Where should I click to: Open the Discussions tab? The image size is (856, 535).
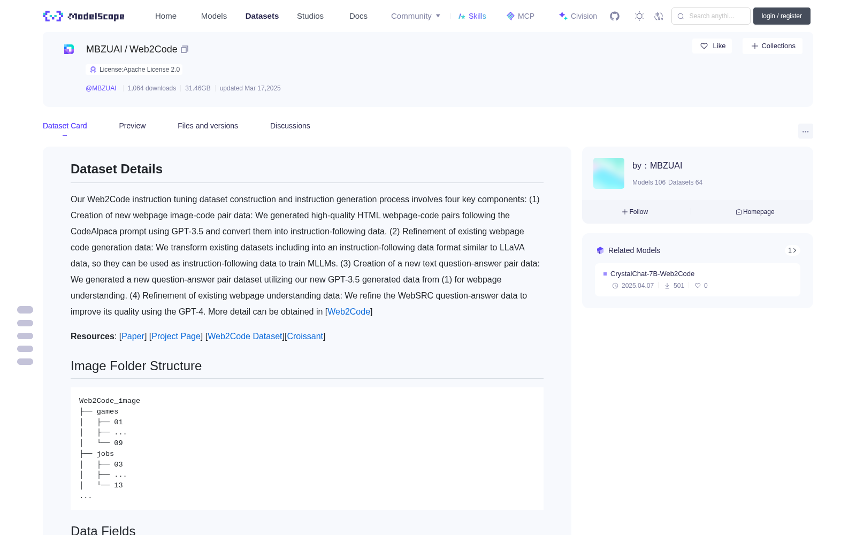click(290, 126)
